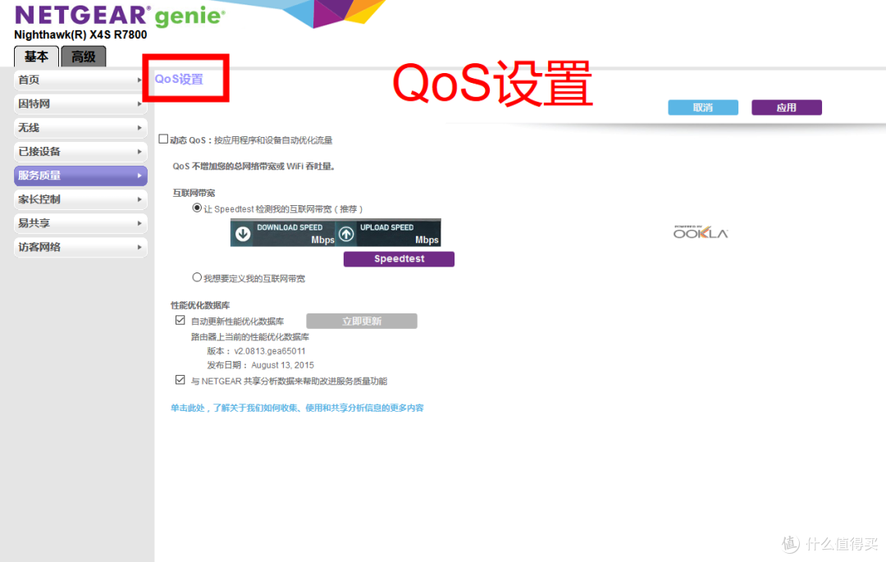The height and width of the screenshot is (562, 886).
Task: Click the 立即更新 button
Action: tap(362, 321)
